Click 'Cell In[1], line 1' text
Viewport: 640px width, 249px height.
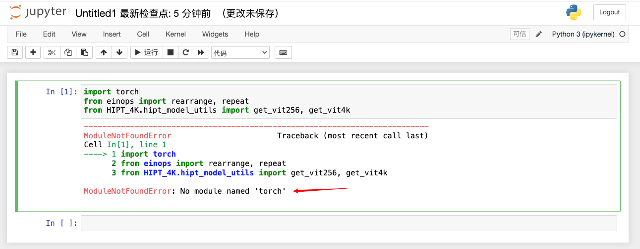click(x=125, y=145)
